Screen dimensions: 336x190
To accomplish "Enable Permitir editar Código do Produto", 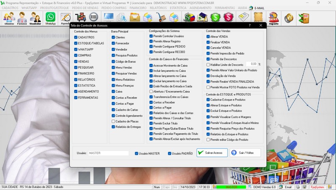I will [x=208, y=140].
